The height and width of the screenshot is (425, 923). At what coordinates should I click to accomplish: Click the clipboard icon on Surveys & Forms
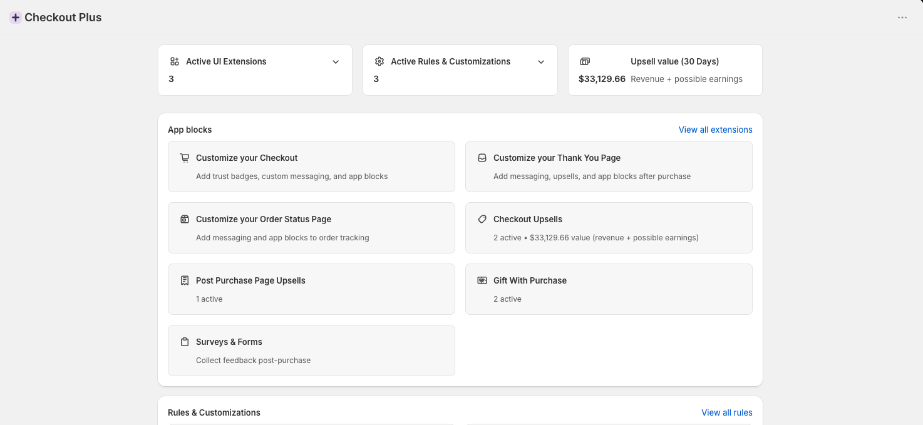click(x=185, y=342)
